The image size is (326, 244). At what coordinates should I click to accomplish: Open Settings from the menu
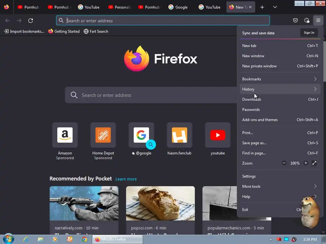(x=280, y=176)
